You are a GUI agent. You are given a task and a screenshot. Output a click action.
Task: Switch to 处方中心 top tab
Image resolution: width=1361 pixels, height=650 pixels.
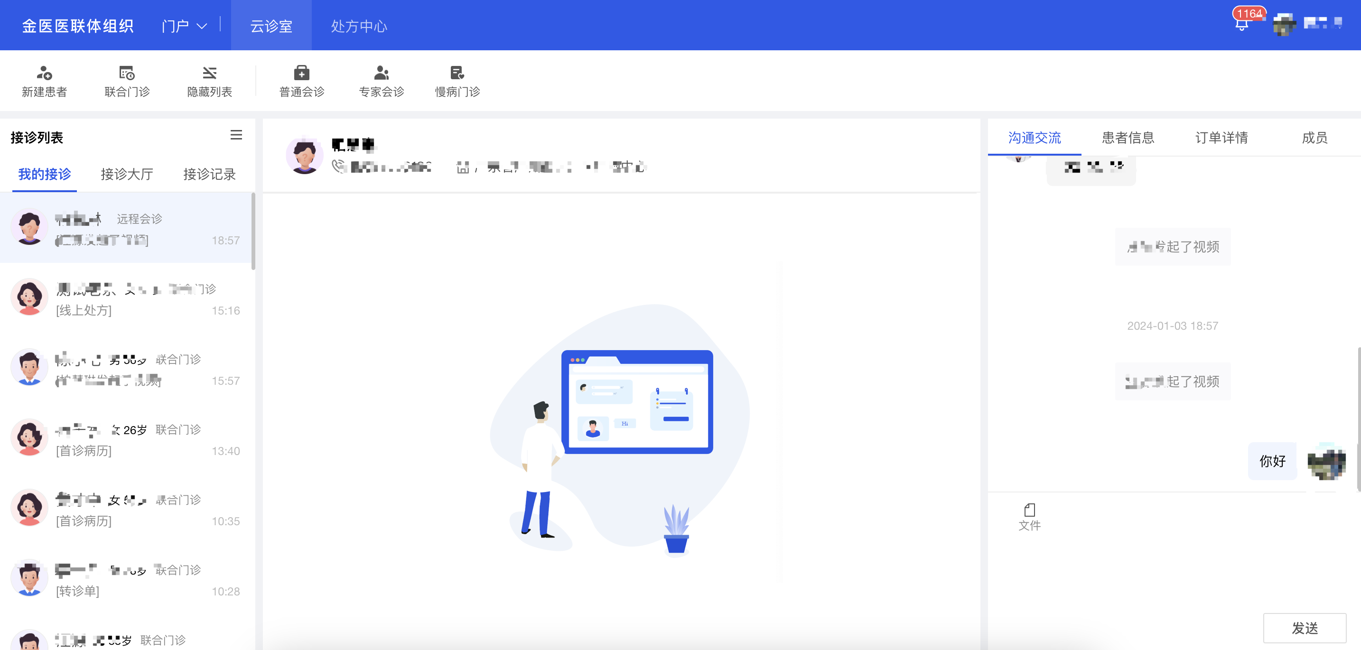click(x=359, y=25)
